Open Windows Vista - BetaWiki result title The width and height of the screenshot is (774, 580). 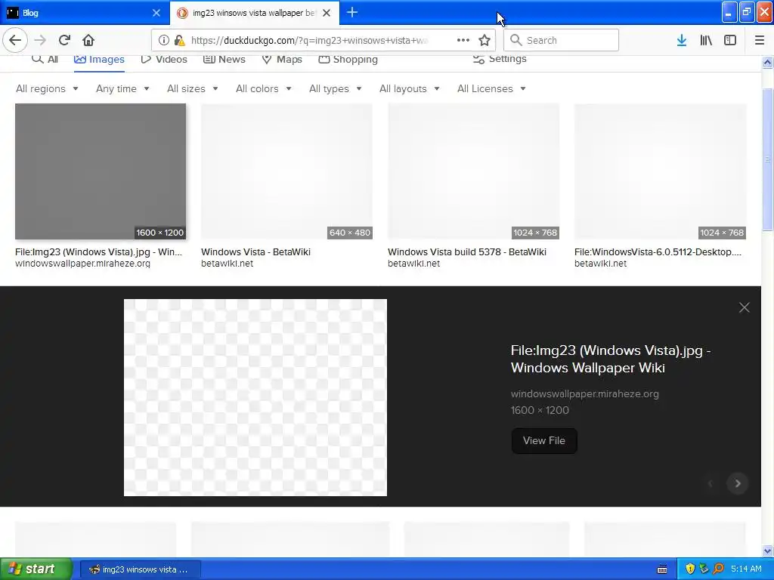(255, 252)
